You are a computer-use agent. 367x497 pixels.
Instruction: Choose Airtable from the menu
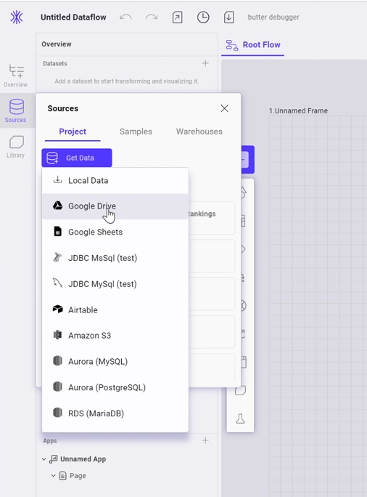click(115, 310)
